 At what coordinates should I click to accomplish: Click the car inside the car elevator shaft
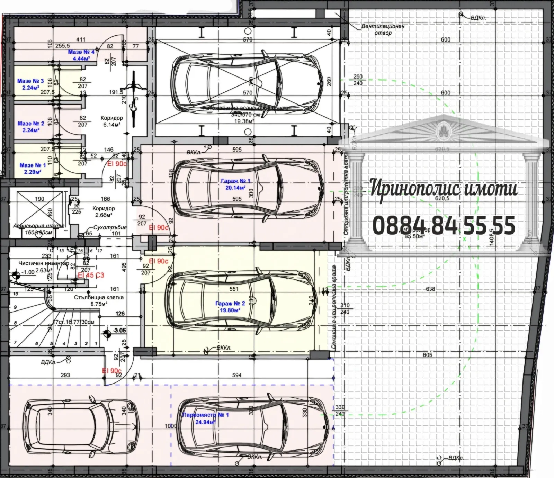tap(248, 82)
